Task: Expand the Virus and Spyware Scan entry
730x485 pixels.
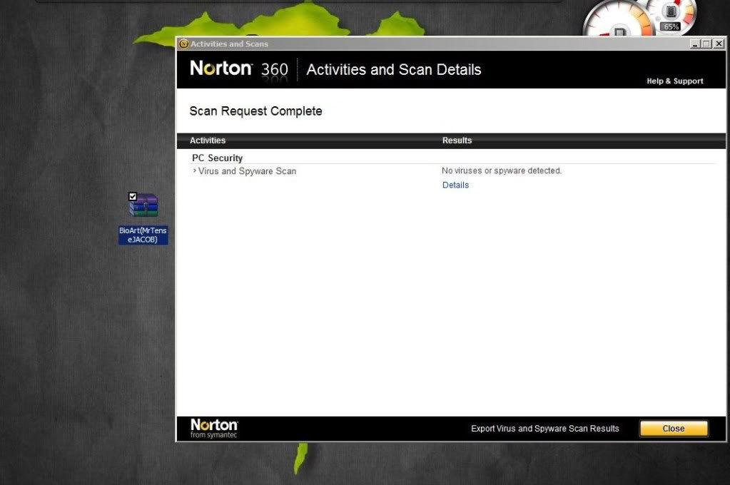Action: point(246,170)
